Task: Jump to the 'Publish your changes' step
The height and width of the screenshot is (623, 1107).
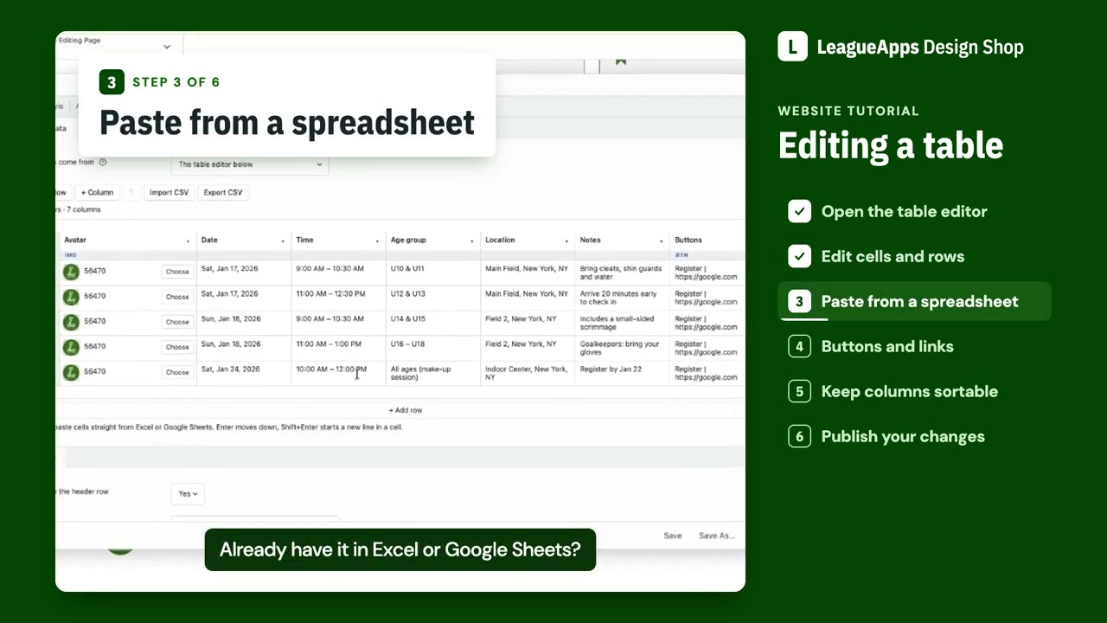Action: point(886,436)
